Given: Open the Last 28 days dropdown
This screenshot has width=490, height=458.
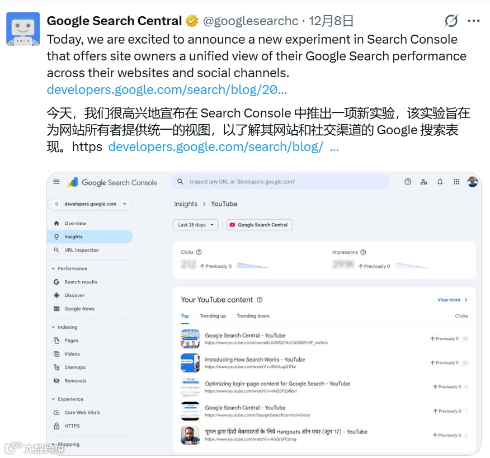Looking at the screenshot, I should click(195, 225).
